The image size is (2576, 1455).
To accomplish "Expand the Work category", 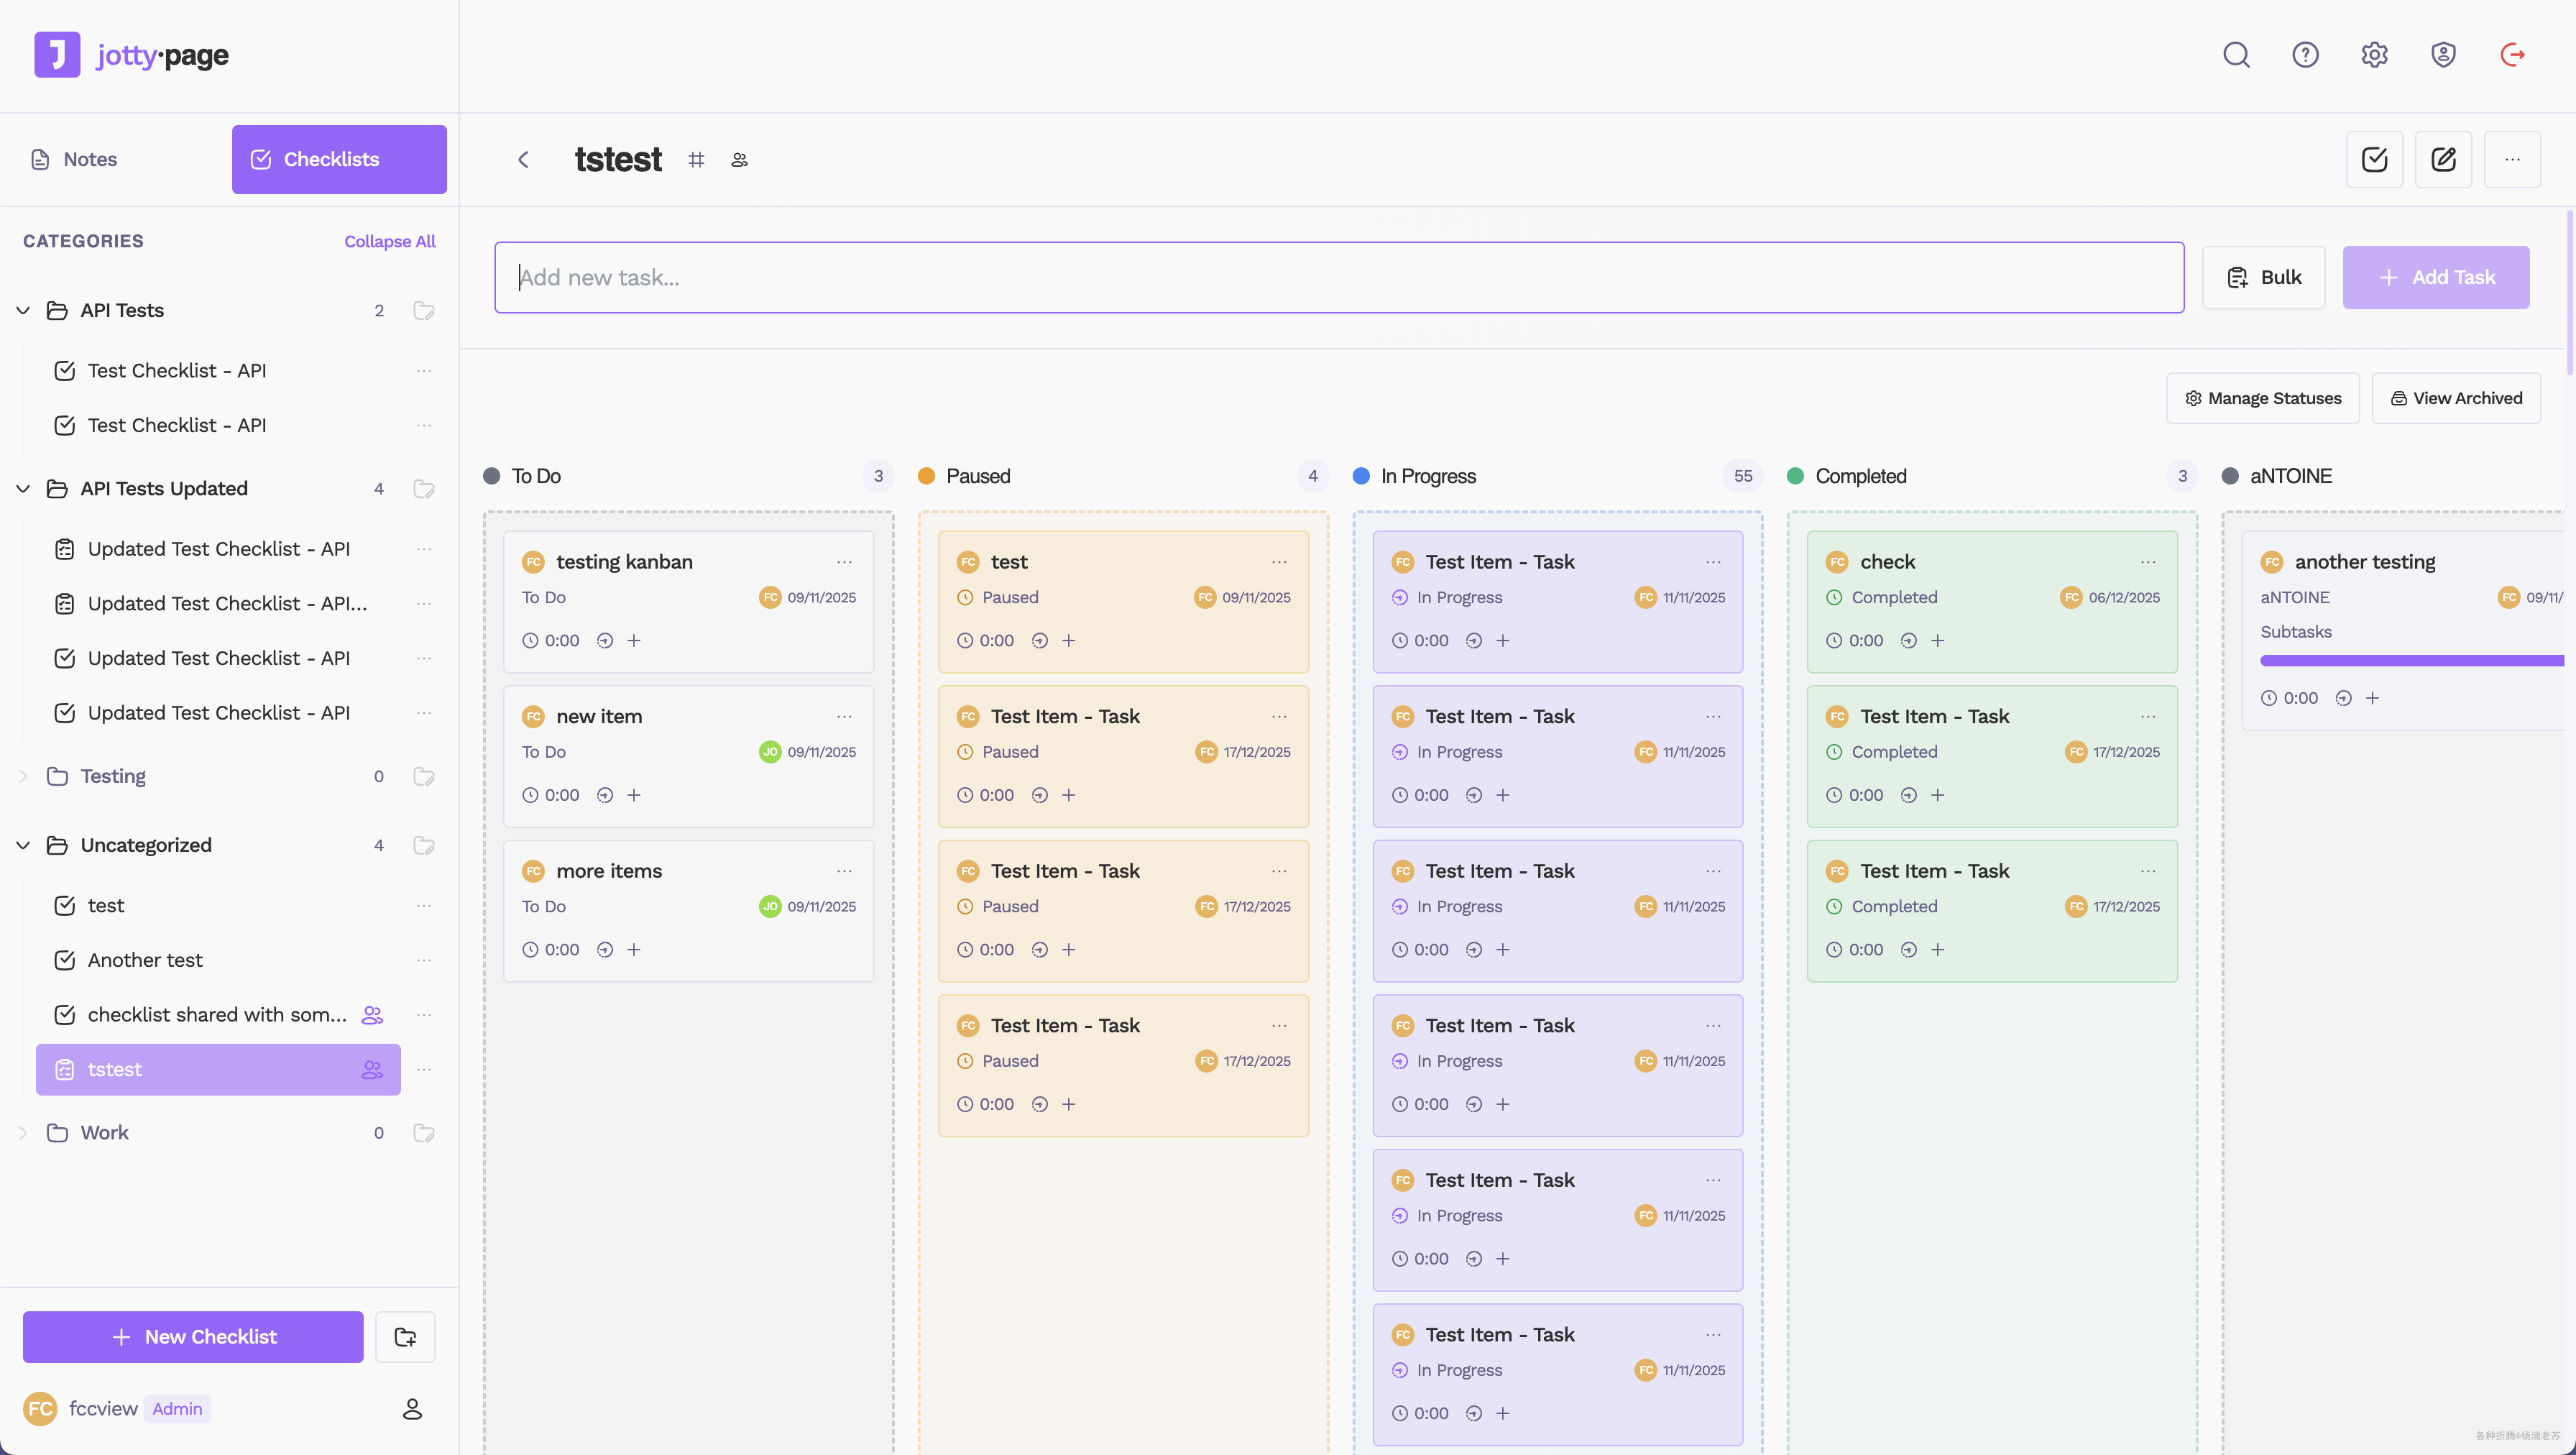I will coord(23,1133).
